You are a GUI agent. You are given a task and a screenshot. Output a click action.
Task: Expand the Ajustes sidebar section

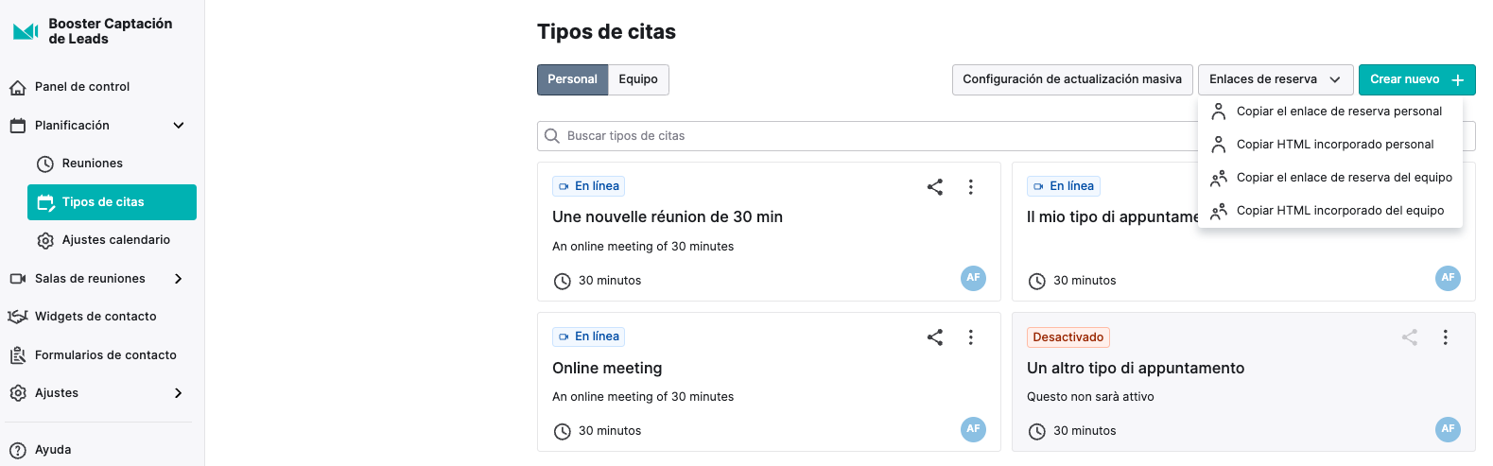(x=179, y=393)
